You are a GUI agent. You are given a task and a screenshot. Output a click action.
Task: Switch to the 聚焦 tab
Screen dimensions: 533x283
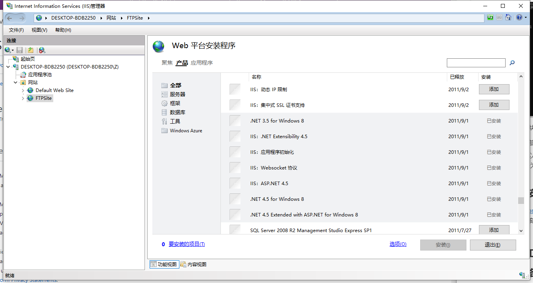[167, 63]
